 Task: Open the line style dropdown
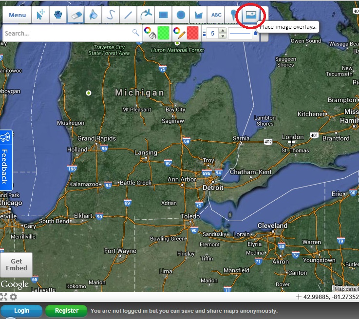243,33
